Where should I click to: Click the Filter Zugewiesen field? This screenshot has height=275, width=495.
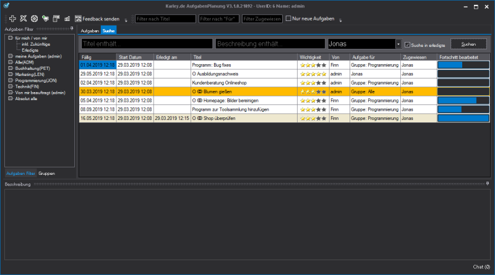coord(262,19)
